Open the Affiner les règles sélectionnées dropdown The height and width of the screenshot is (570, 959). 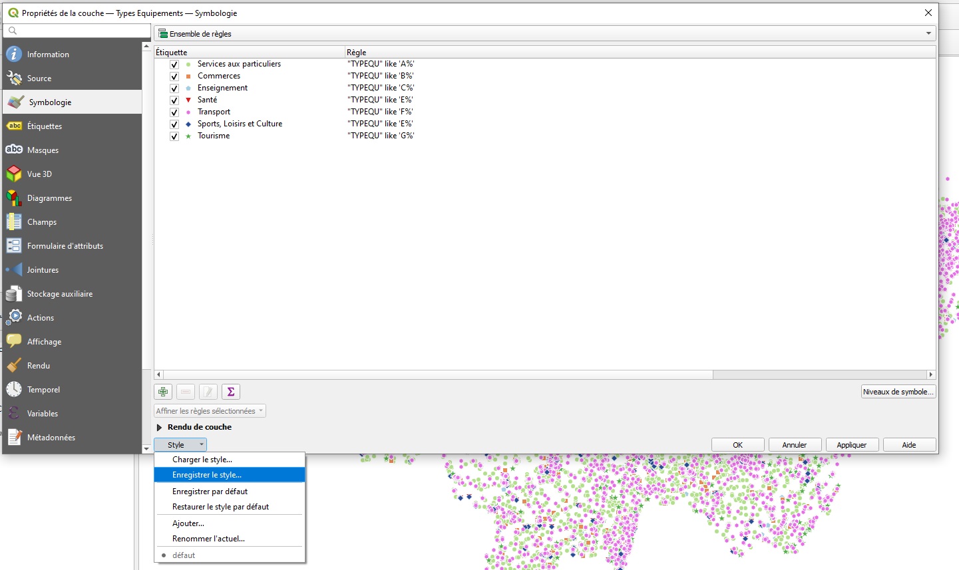coord(210,411)
